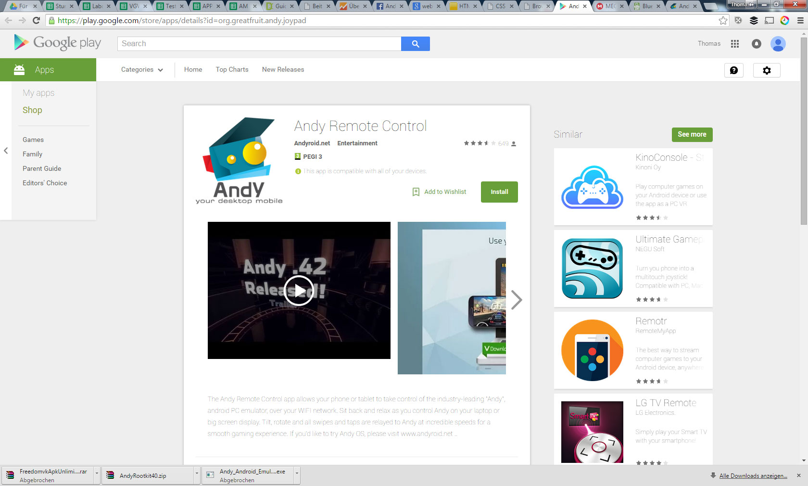Click the Remotr app icon

click(x=593, y=350)
